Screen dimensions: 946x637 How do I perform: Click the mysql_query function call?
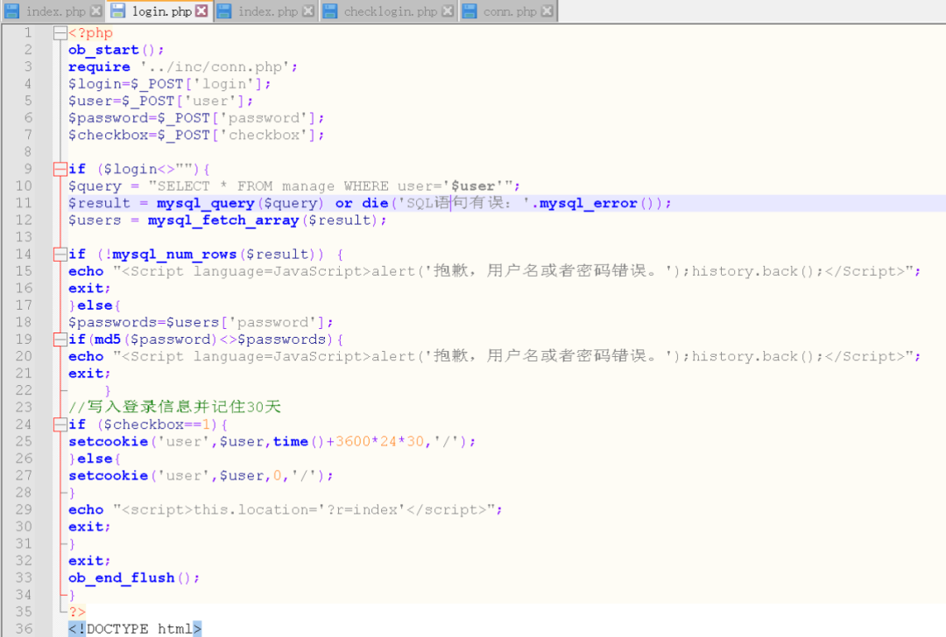click(205, 203)
